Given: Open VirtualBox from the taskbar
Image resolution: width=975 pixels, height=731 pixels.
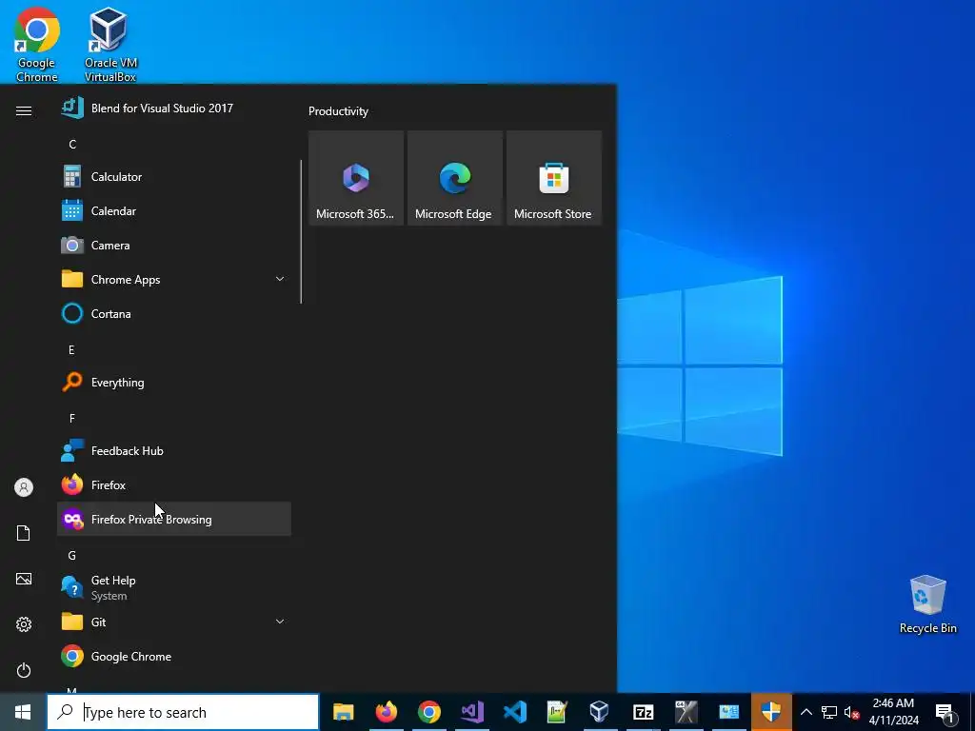Looking at the screenshot, I should coord(600,712).
